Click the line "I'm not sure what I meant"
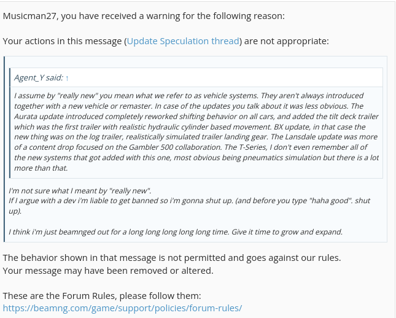Screen dimensions: 396x318 point(80,190)
